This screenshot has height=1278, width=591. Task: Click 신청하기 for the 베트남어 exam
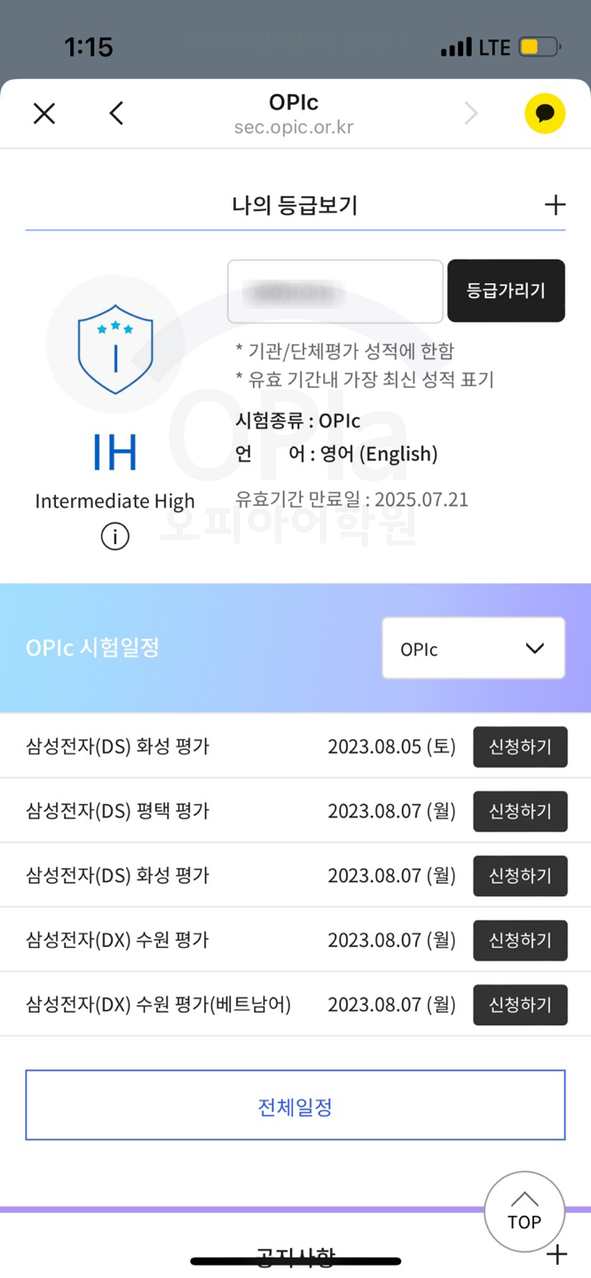tap(520, 1005)
